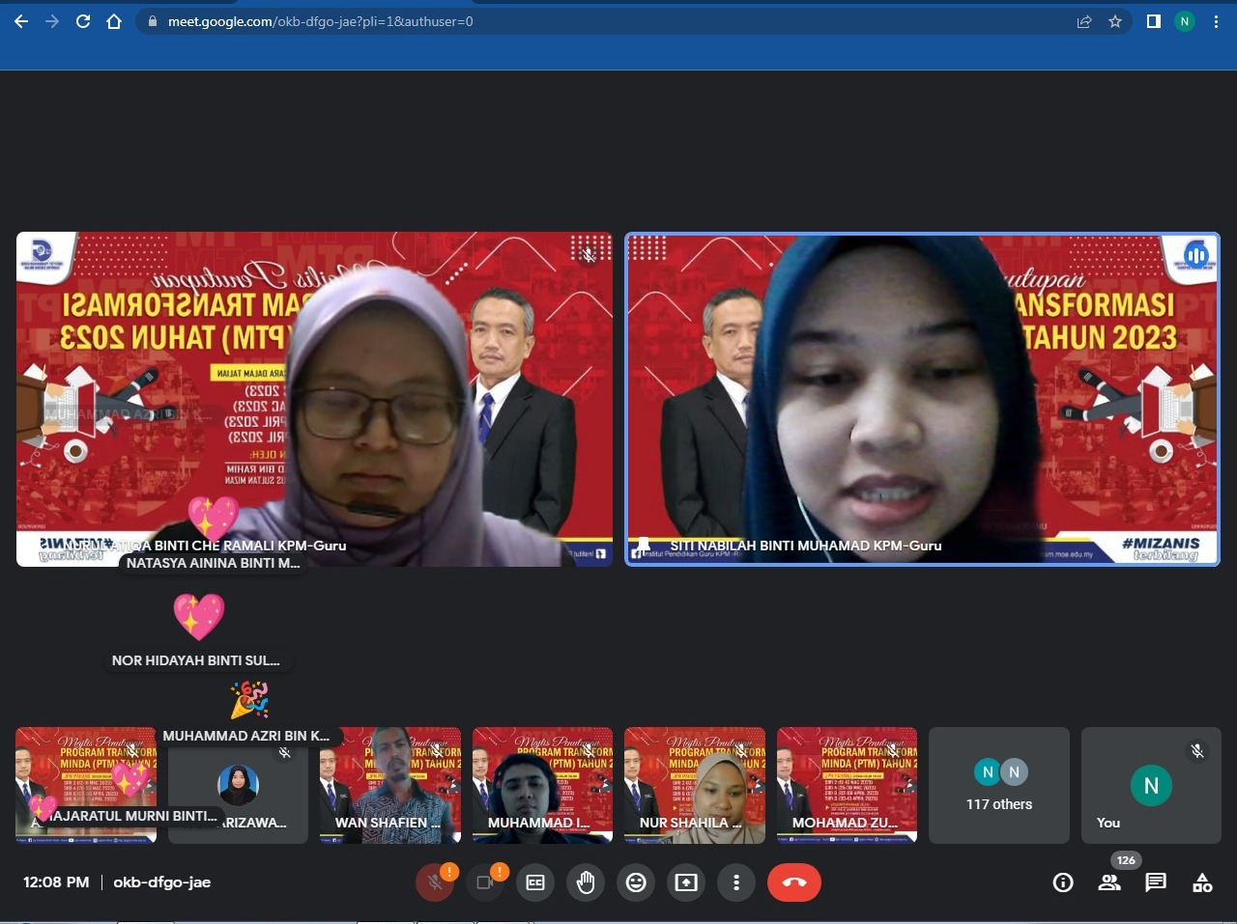The width and height of the screenshot is (1237, 924).
Task: Select Wan Shafien's video thumbnail
Action: (390, 785)
